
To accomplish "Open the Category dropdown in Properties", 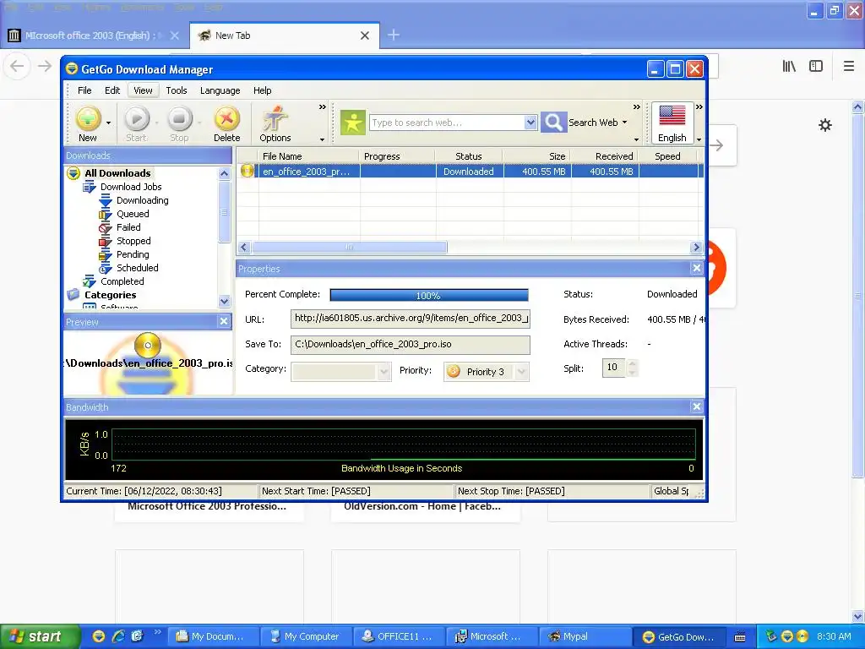I will (x=384, y=372).
